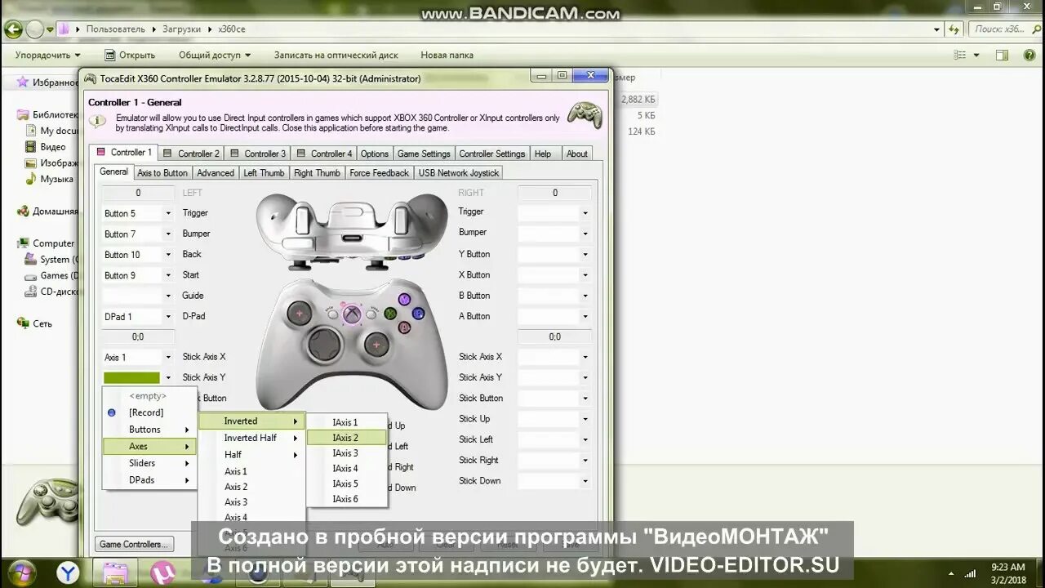Open the Left Thumb sub-tab
Screen dimensions: 1045x588
264,173
